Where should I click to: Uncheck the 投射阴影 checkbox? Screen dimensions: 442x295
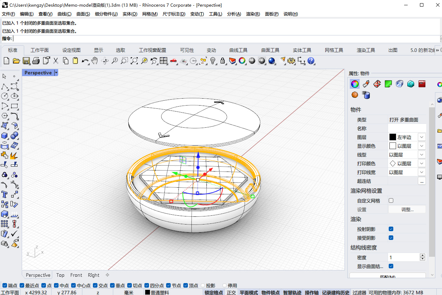pos(391,229)
